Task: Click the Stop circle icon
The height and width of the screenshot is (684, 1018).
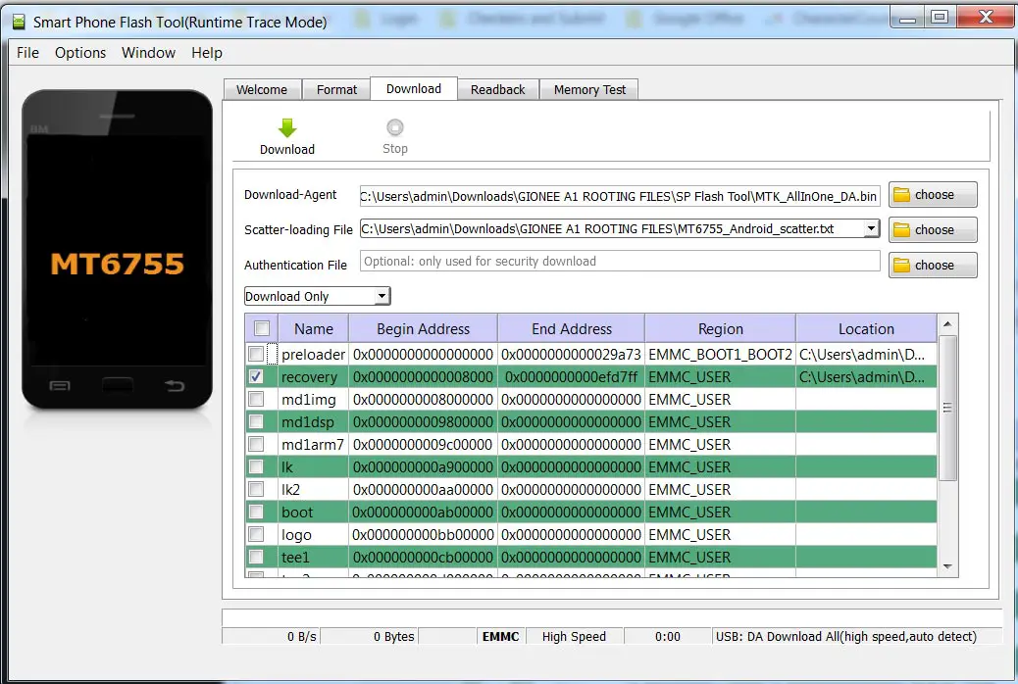Action: pos(394,127)
